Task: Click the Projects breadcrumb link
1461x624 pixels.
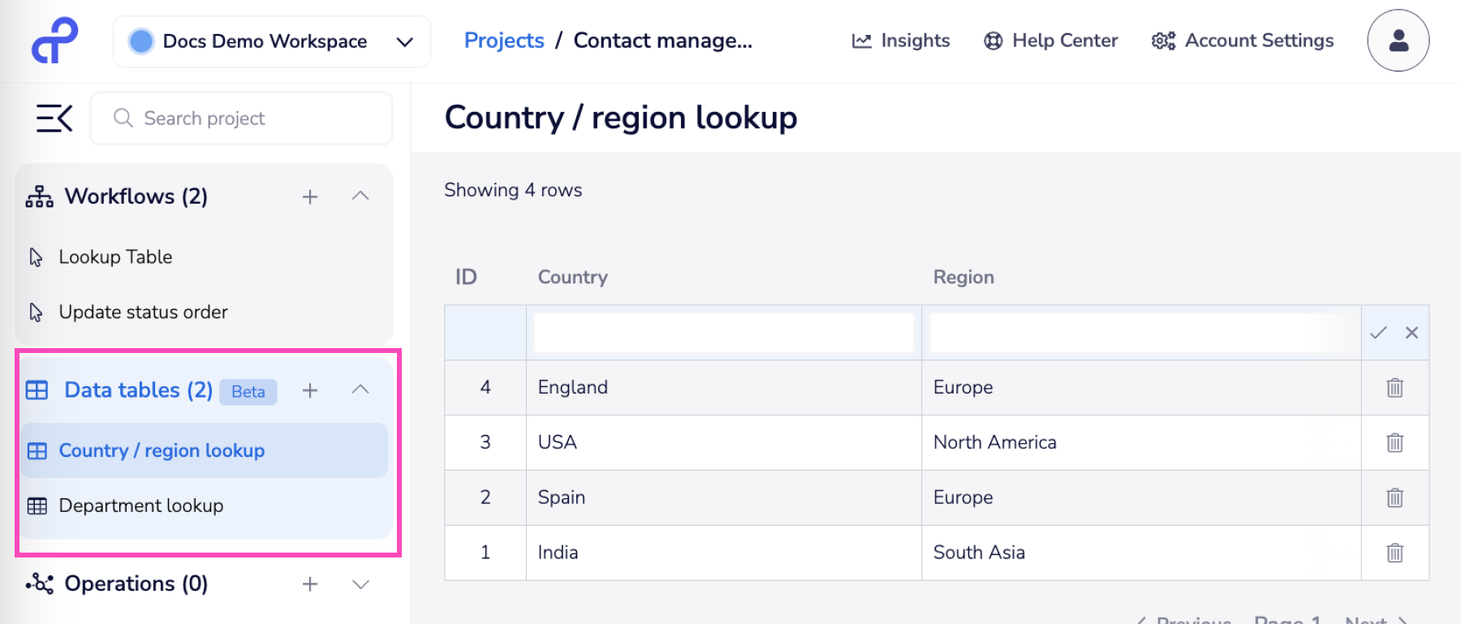Action: [x=504, y=41]
